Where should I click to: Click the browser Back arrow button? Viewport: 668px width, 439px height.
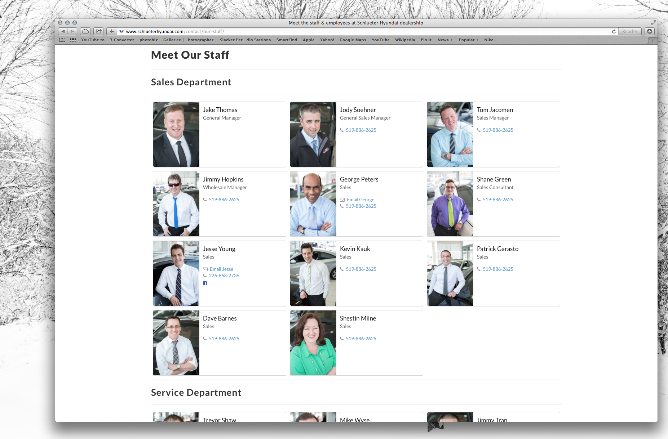click(x=63, y=31)
